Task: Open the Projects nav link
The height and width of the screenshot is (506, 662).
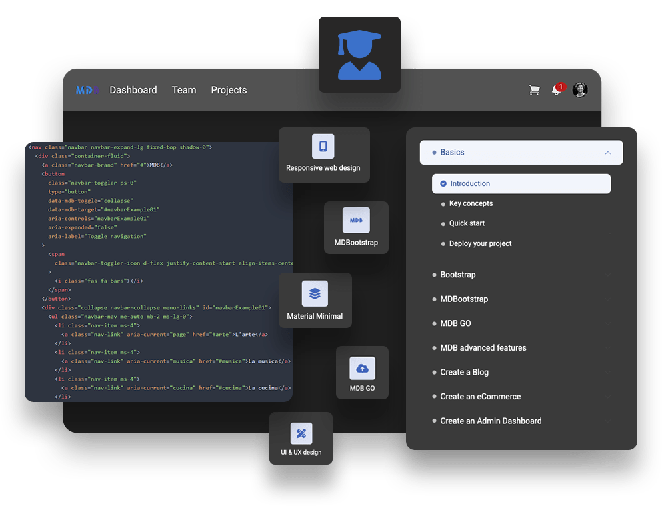Action: coord(229,90)
